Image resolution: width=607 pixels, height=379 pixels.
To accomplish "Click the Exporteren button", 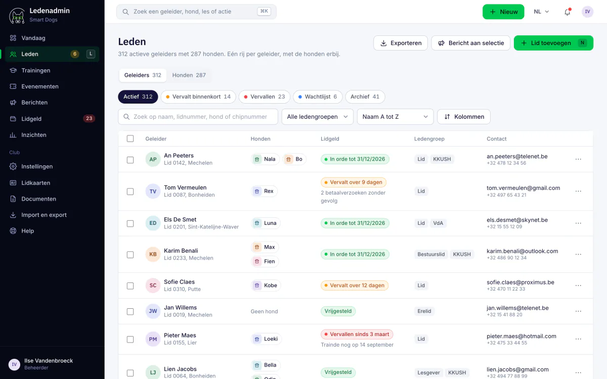I will click(x=401, y=43).
